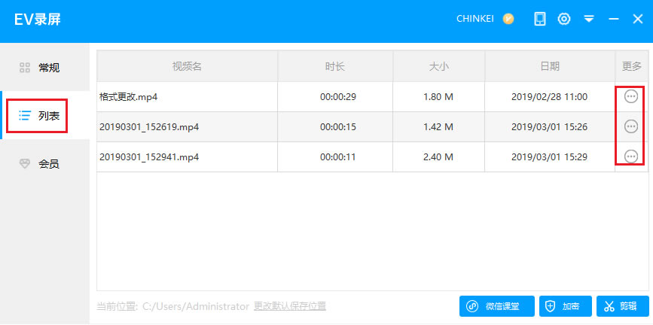Open settings via the gear icon
The width and height of the screenshot is (653, 325).
point(563,19)
